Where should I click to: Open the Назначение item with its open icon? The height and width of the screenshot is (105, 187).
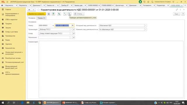74,37
